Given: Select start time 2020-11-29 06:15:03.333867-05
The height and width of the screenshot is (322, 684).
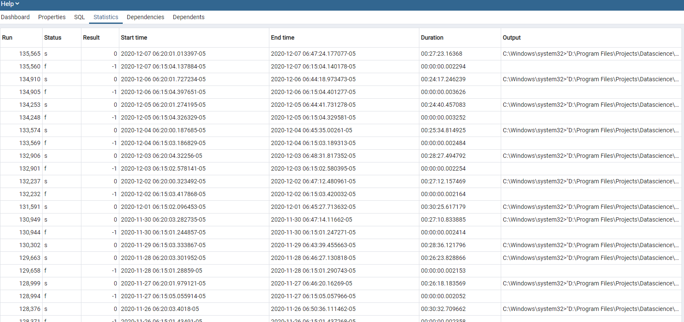Looking at the screenshot, I should tap(163, 245).
